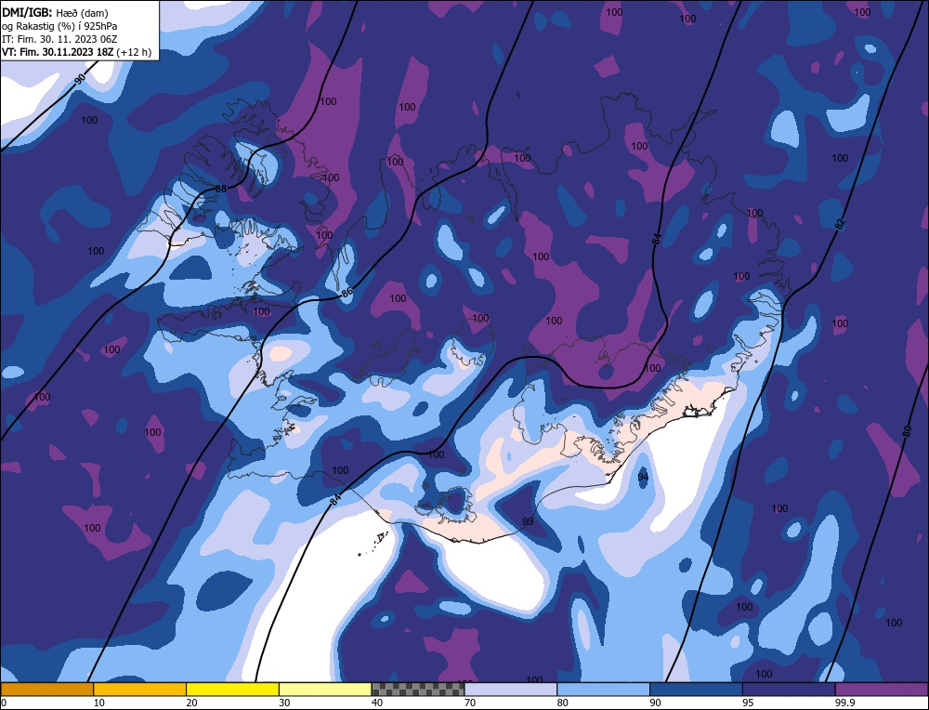The height and width of the screenshot is (710, 929).
Task: Select the pale yellow 30–40 legend swatch
Action: pos(325,690)
